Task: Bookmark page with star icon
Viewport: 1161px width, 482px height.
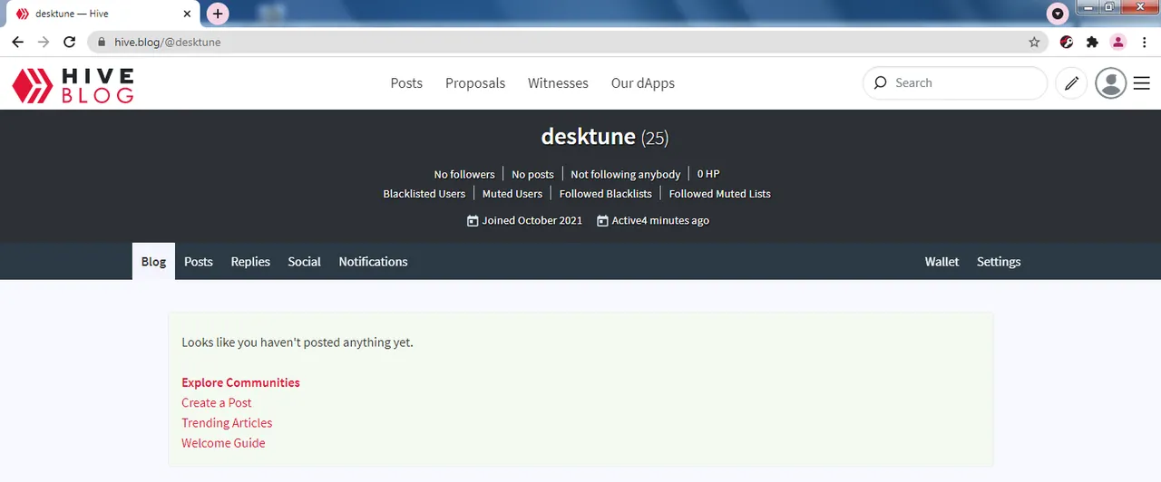Action: (1034, 42)
